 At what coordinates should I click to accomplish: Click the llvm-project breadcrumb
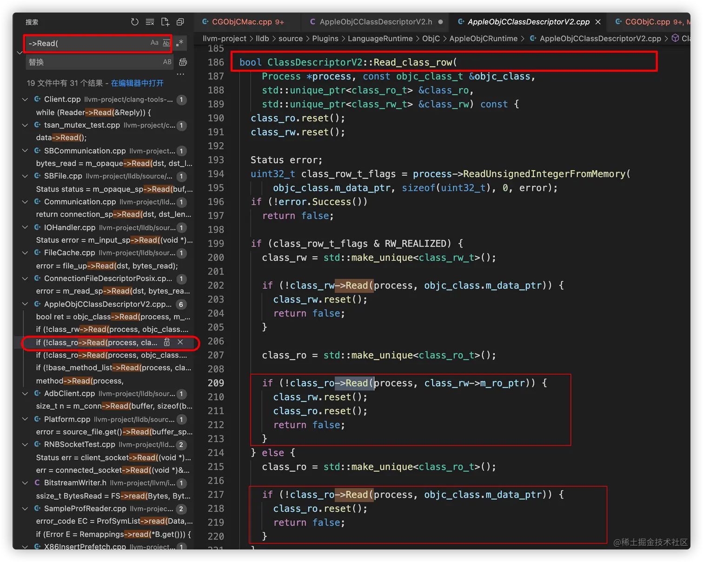tap(225, 39)
